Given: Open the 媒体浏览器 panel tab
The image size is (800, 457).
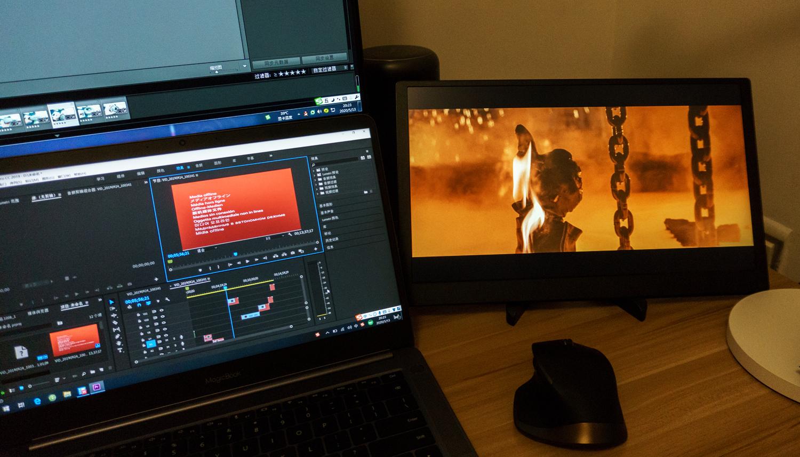Looking at the screenshot, I should click(38, 310).
